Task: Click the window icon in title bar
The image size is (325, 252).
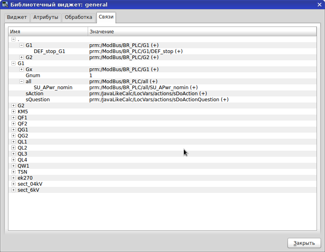Action: (x=4, y=4)
